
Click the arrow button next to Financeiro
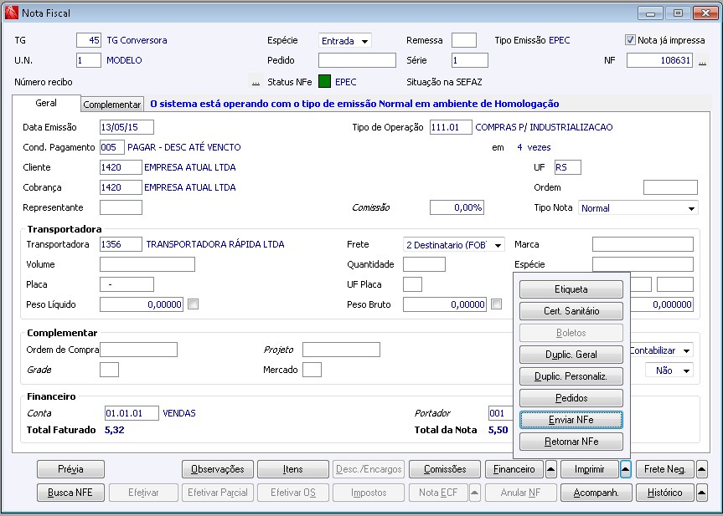(551, 469)
